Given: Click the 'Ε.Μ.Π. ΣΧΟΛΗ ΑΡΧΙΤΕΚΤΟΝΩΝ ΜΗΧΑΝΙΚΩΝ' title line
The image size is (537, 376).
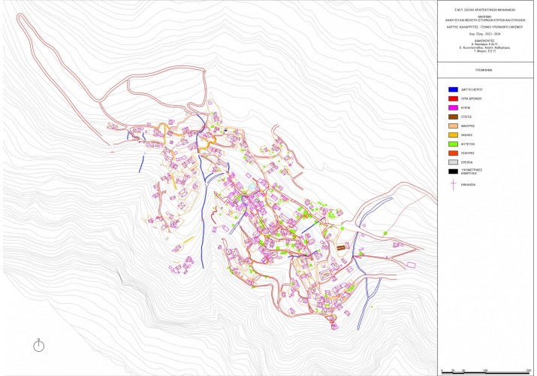Looking at the screenshot, I should pos(485,11).
